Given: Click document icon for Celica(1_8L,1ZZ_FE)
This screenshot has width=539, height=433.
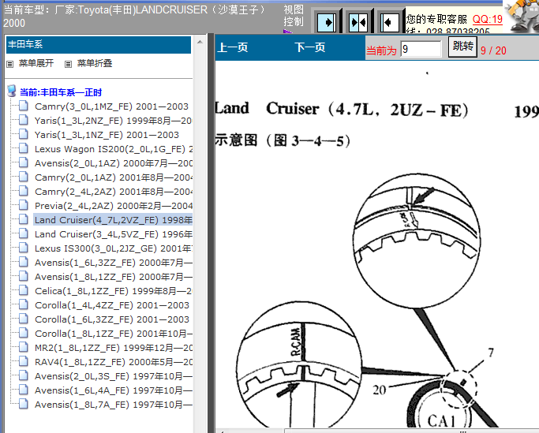Looking at the screenshot, I should pos(24,290).
